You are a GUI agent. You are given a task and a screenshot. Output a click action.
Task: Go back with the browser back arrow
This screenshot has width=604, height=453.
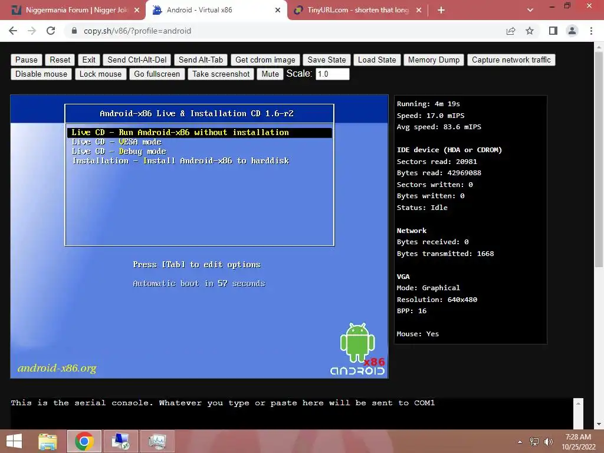(13, 31)
